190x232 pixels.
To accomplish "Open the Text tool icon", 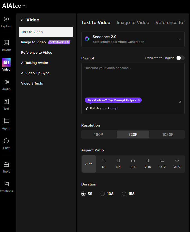I will click(6, 101).
